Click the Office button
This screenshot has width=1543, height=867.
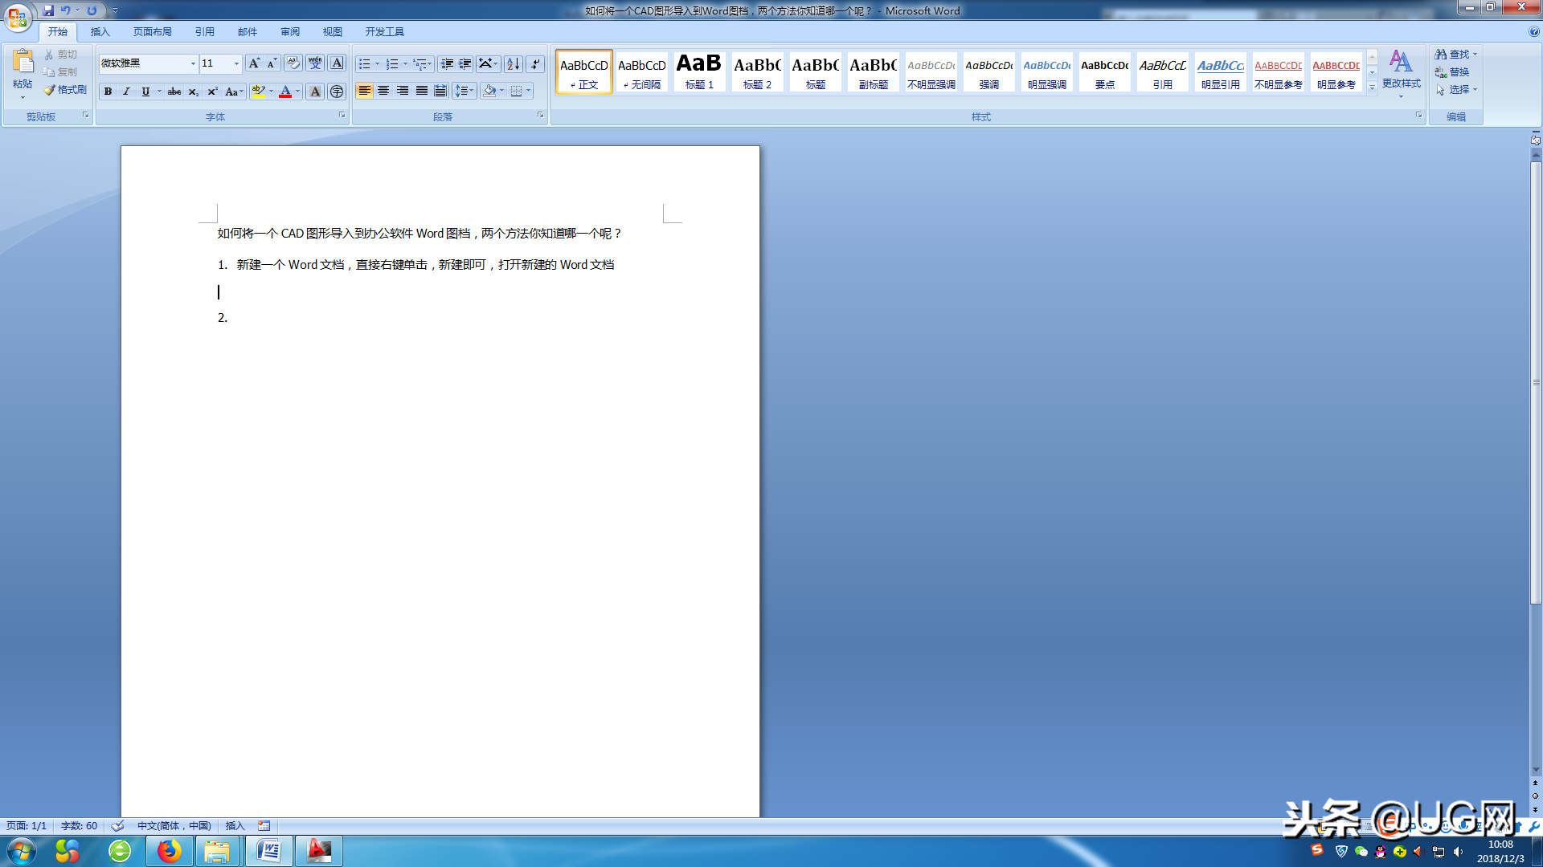pyautogui.click(x=18, y=16)
